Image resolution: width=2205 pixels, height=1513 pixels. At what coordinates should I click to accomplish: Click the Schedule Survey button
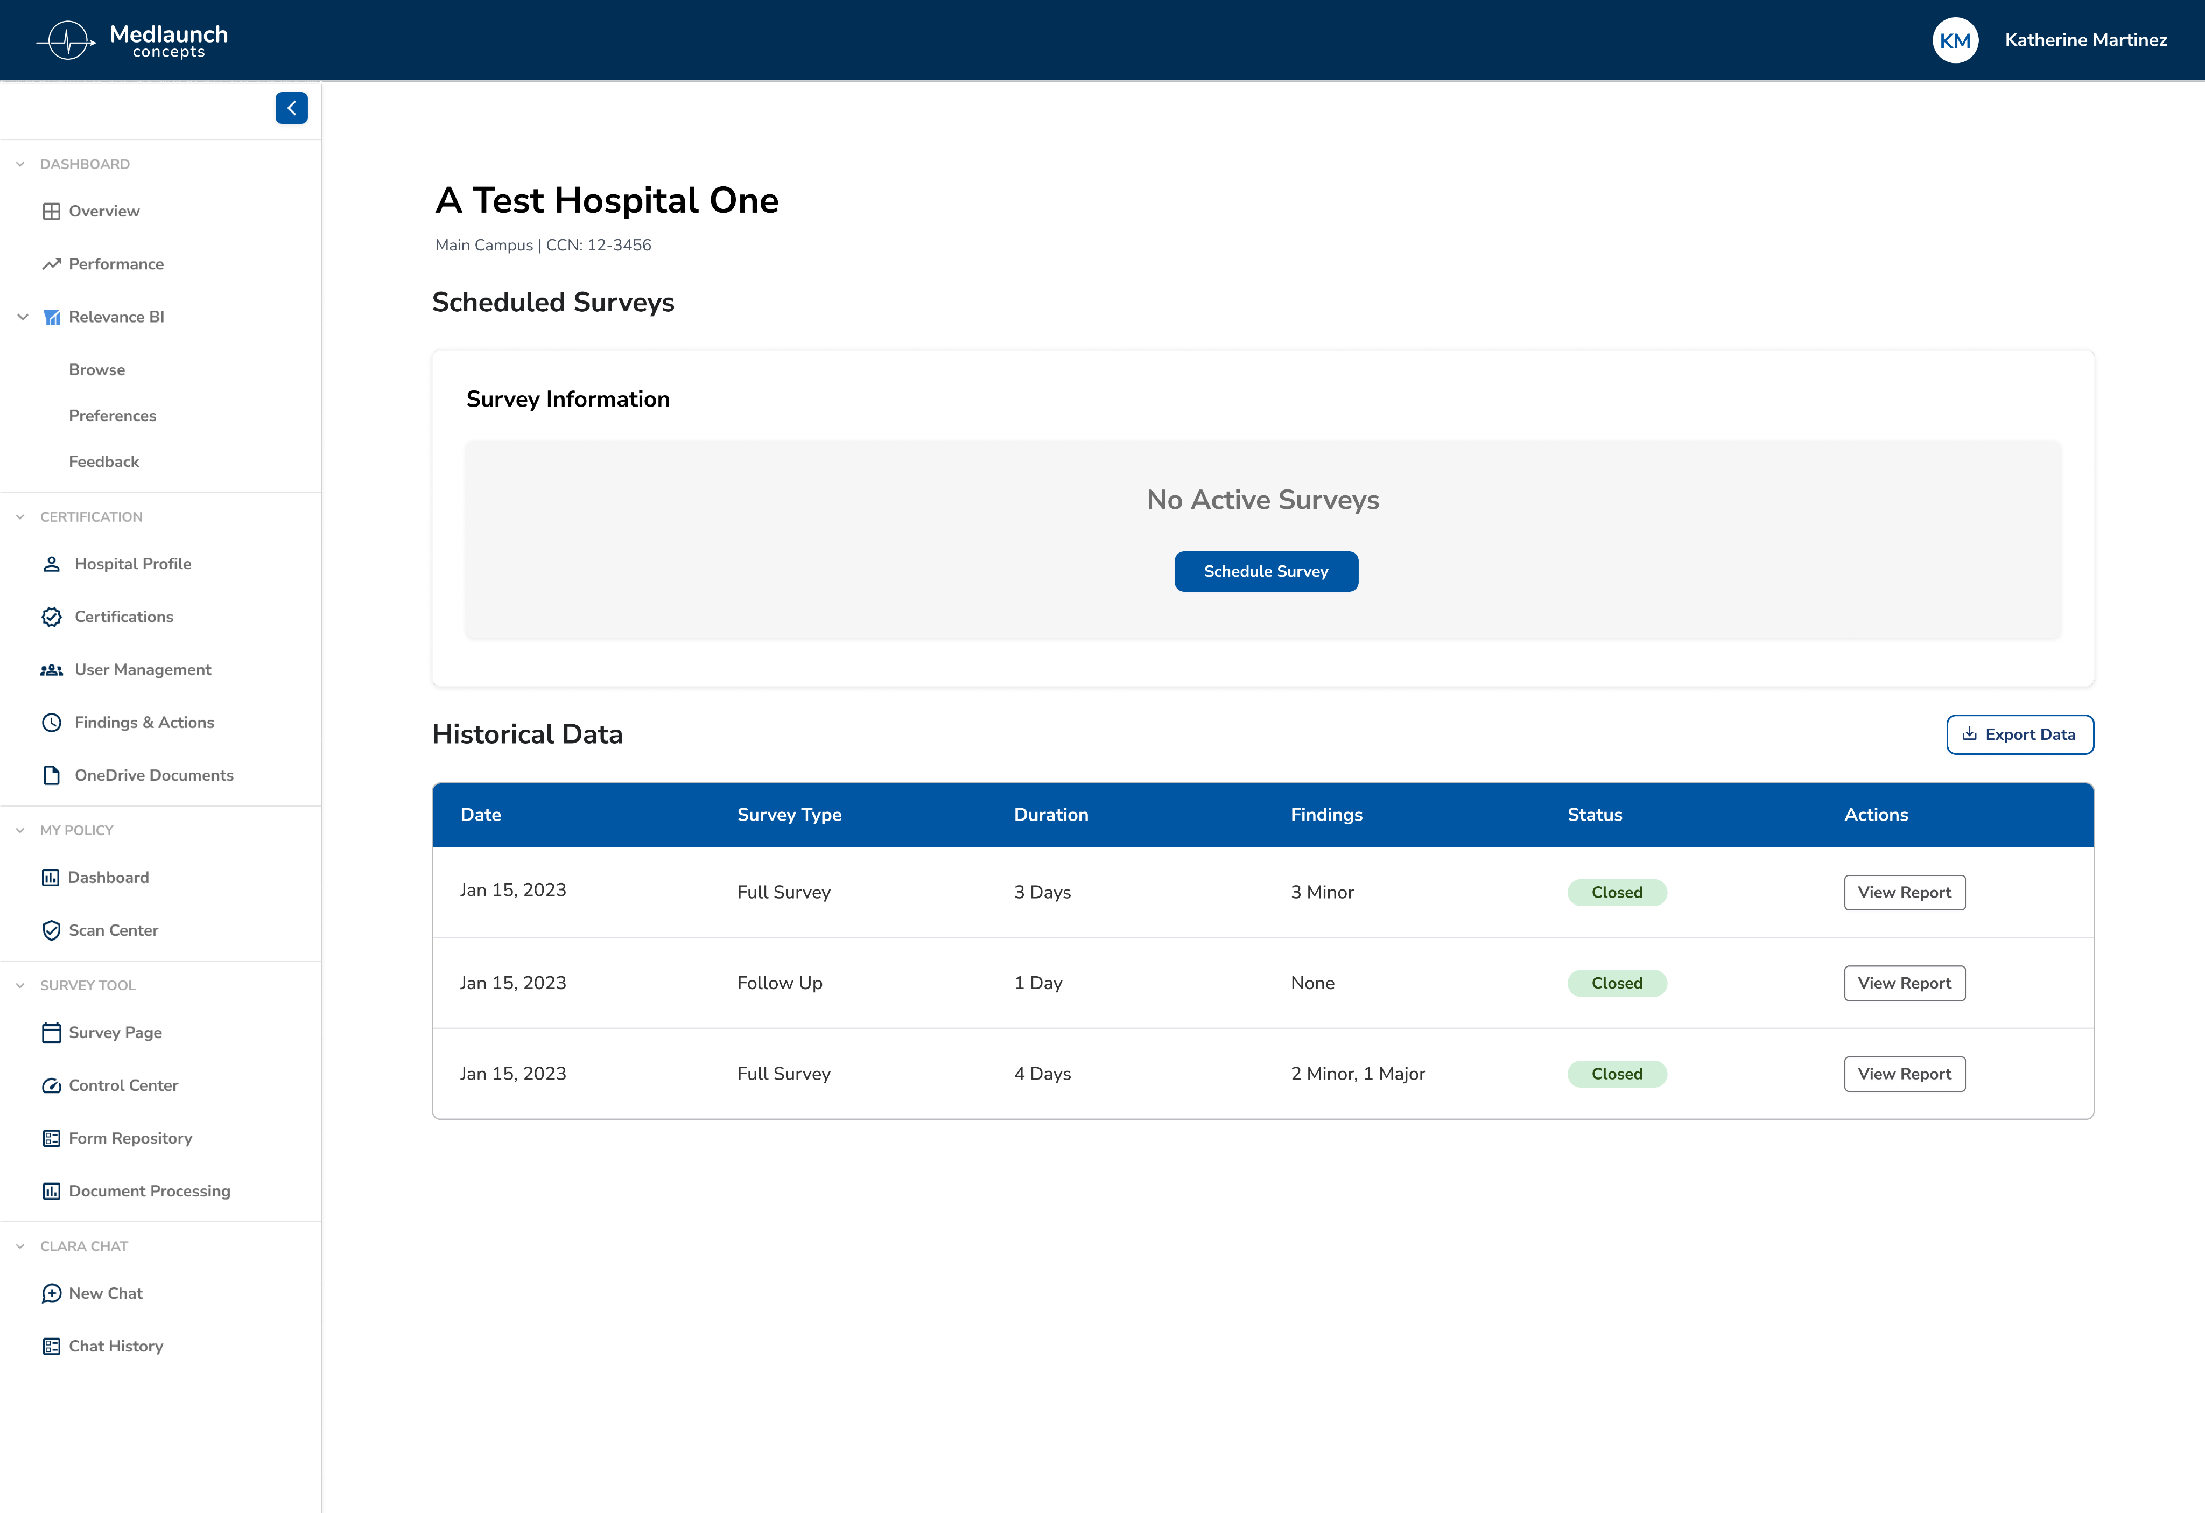1266,571
